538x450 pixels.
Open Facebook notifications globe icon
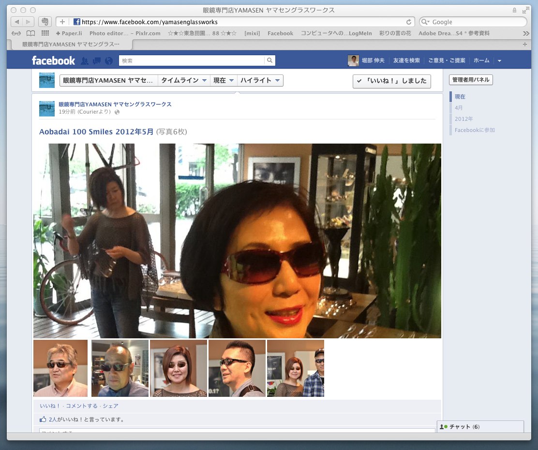pyautogui.click(x=109, y=61)
